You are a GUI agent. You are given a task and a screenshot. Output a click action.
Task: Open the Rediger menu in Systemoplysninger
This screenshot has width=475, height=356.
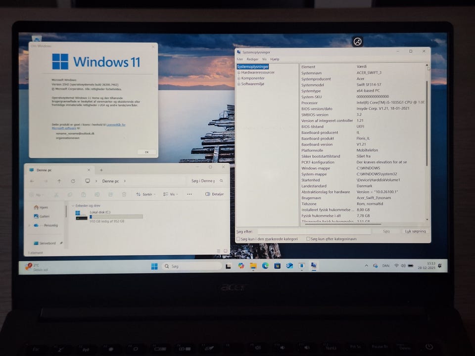coord(252,59)
